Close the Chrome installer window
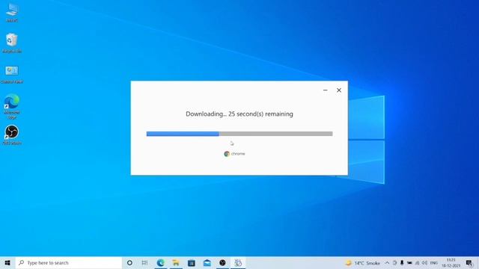 (x=339, y=90)
